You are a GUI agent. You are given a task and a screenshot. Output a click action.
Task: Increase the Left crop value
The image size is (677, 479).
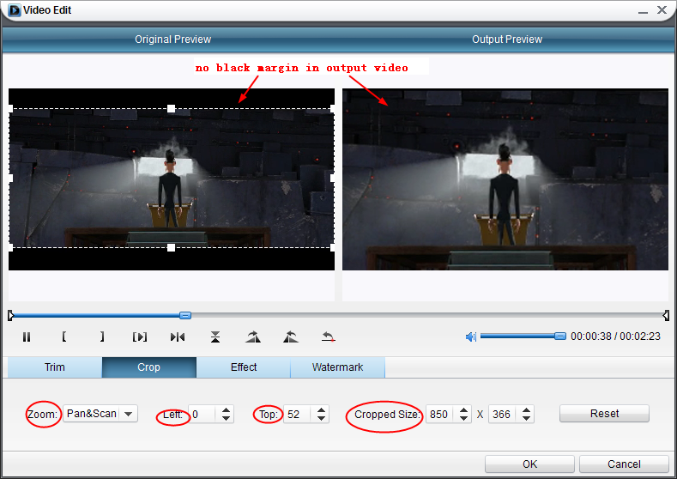pos(226,409)
